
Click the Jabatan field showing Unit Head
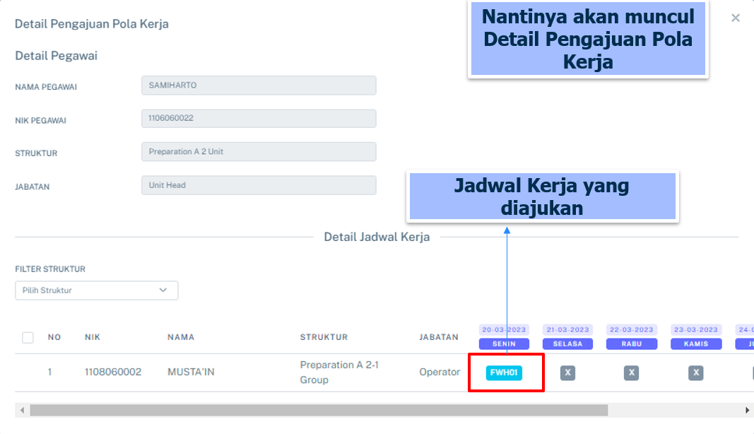[259, 185]
